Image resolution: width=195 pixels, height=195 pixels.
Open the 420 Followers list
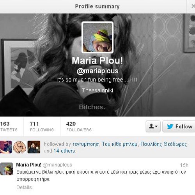pyautogui.click(x=79, y=126)
